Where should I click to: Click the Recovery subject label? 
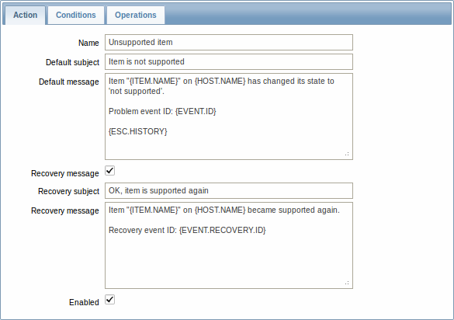(x=68, y=191)
